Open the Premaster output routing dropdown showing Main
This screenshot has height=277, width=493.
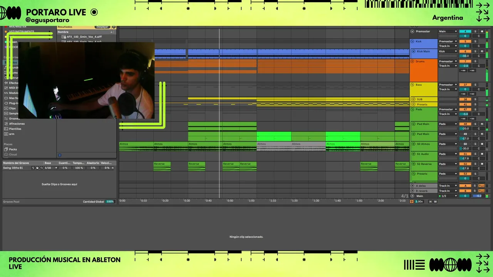[x=448, y=32]
